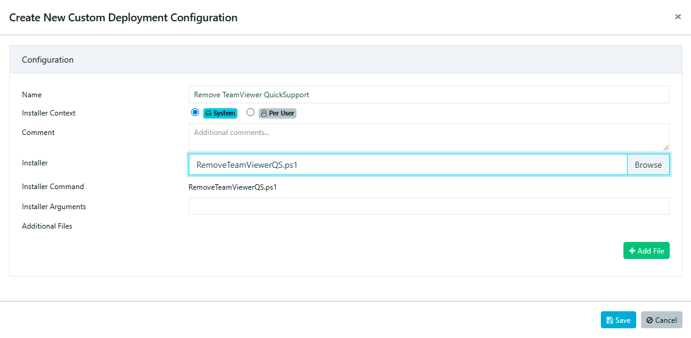Cancel the new configuration dialog
The height and width of the screenshot is (338, 691).
tap(662, 320)
